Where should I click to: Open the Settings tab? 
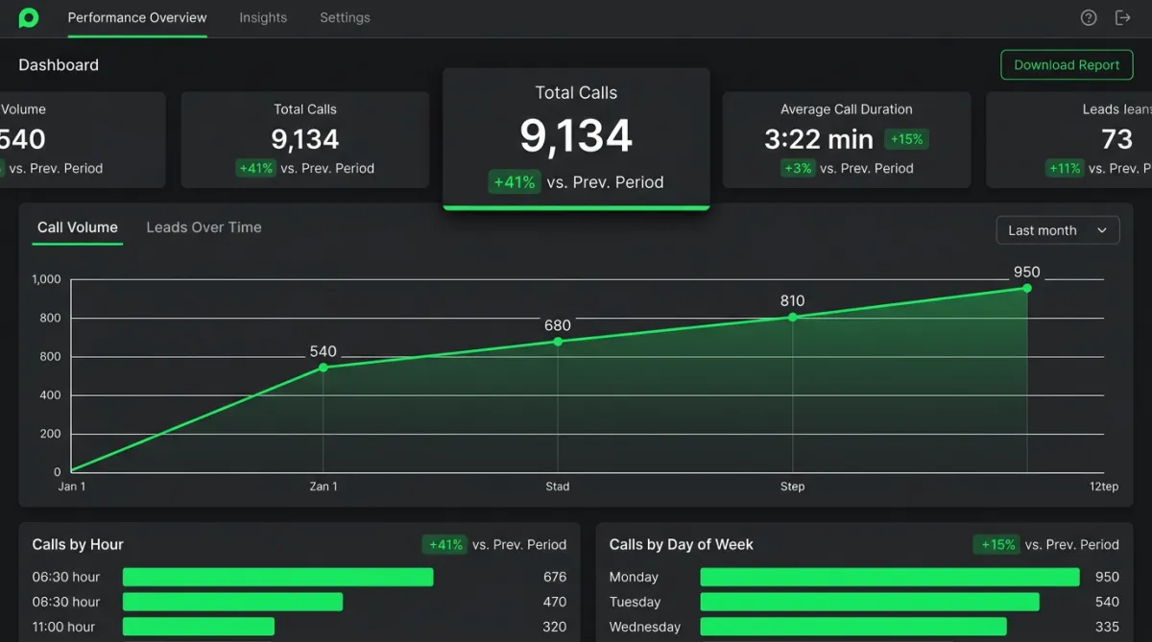coord(345,17)
